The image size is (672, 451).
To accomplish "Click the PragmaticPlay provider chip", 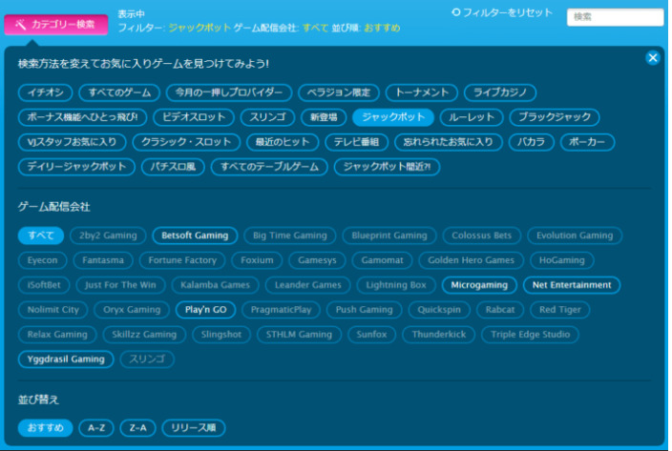I will click(282, 310).
